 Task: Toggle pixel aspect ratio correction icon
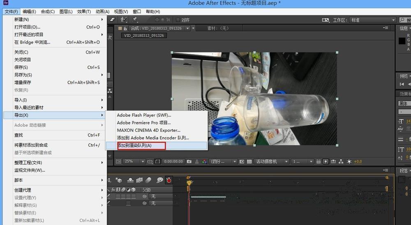318,162
